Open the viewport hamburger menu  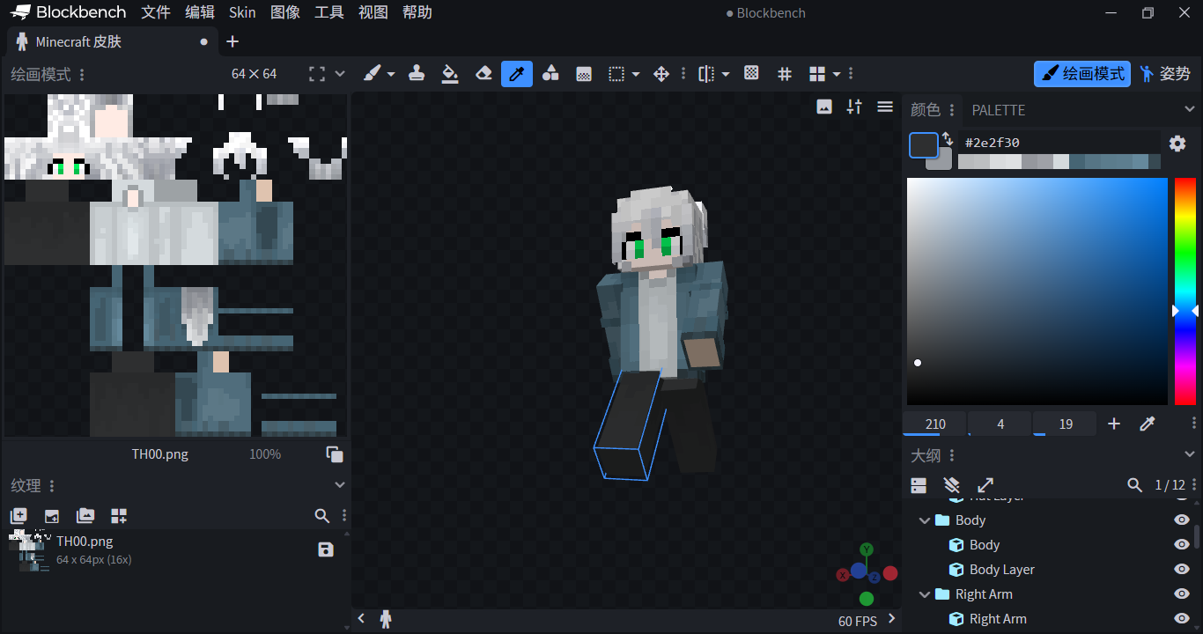(886, 107)
